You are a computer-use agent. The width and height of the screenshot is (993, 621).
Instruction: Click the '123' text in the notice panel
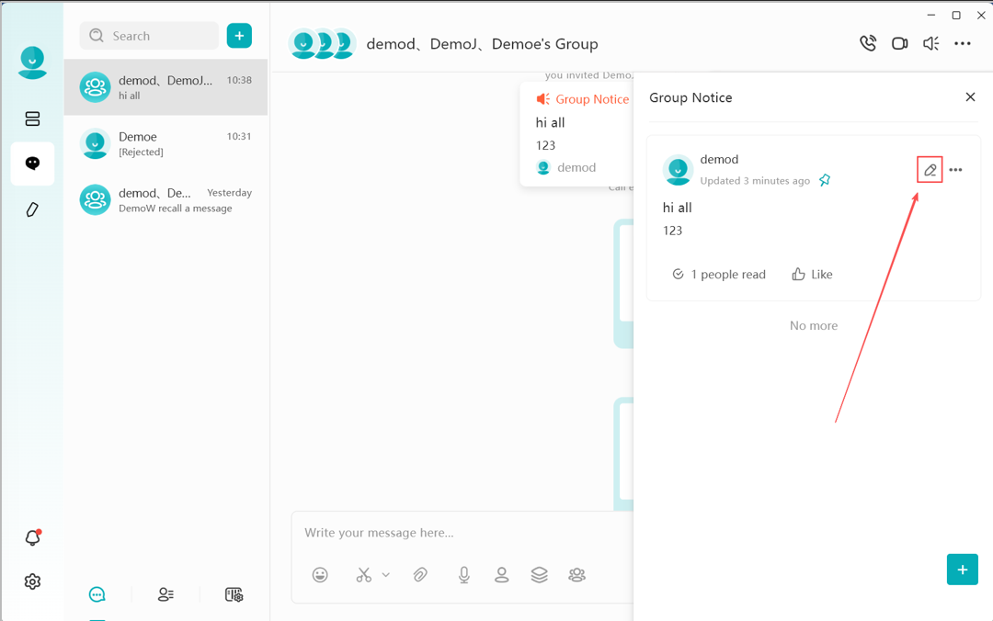click(x=672, y=231)
